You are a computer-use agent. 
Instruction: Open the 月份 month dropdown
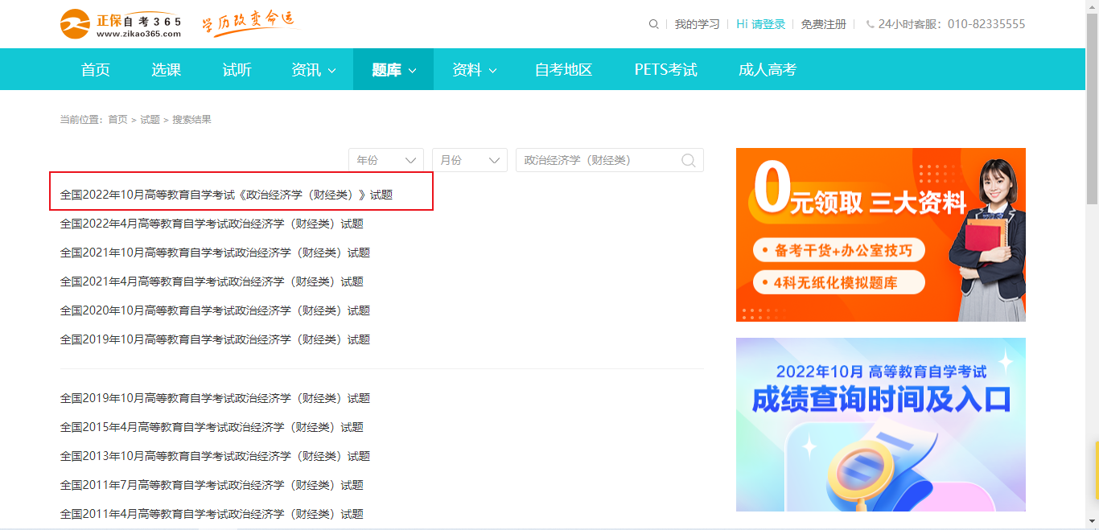(470, 160)
